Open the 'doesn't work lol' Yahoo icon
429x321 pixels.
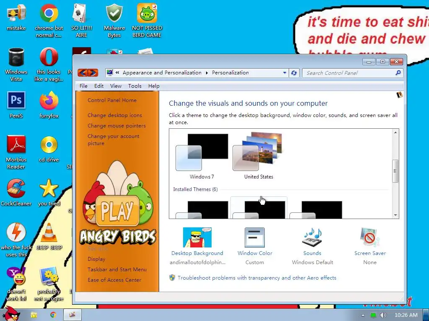(x=16, y=284)
